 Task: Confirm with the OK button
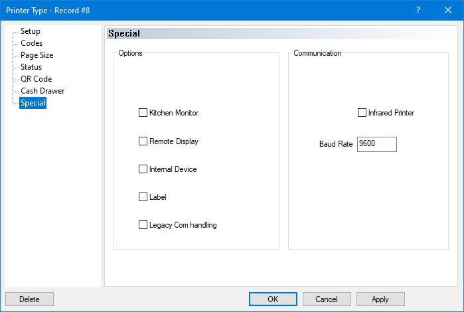coord(273,299)
